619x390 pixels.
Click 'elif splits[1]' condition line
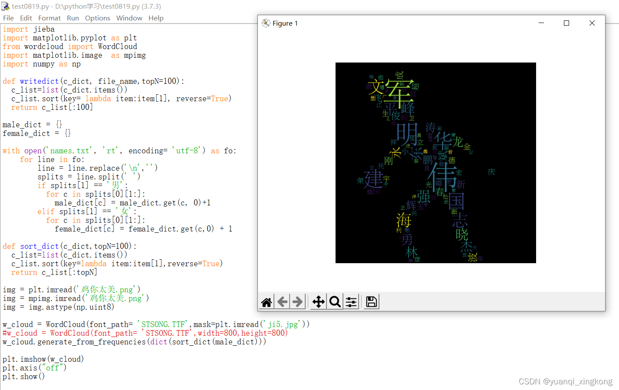(87, 212)
